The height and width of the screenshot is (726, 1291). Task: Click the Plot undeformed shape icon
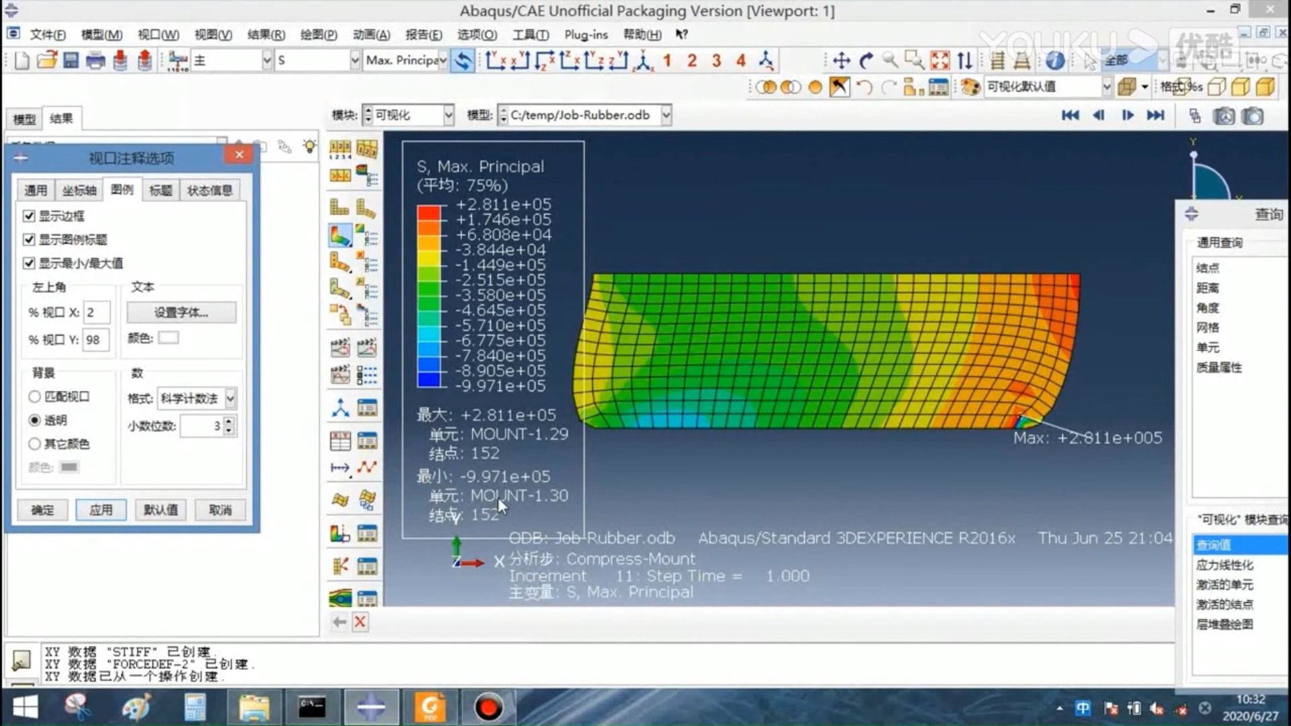pyautogui.click(x=340, y=206)
